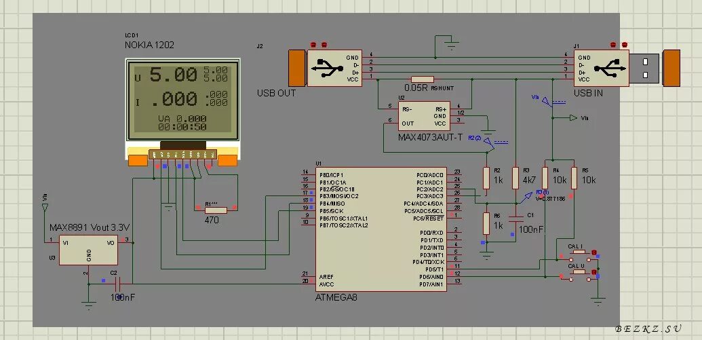Select the 0.05R RSHUNT resistor
The height and width of the screenshot is (340, 702).
[422, 79]
